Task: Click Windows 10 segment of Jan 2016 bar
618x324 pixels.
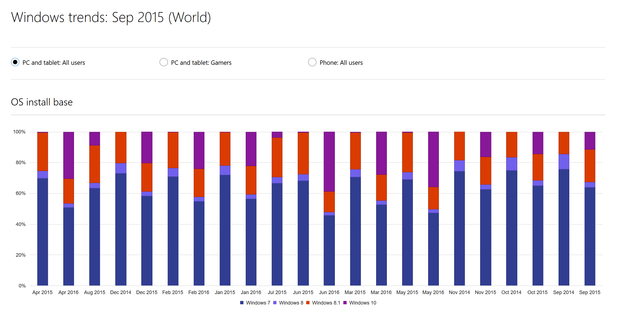Action: 251,149
